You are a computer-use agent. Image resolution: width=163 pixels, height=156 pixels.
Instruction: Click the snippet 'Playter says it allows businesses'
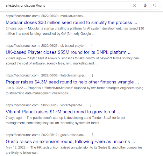pos(72,61)
